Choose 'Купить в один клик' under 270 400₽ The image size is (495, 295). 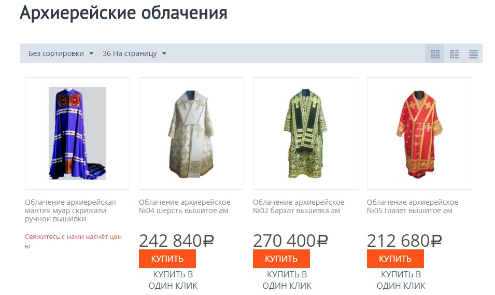pos(287,280)
